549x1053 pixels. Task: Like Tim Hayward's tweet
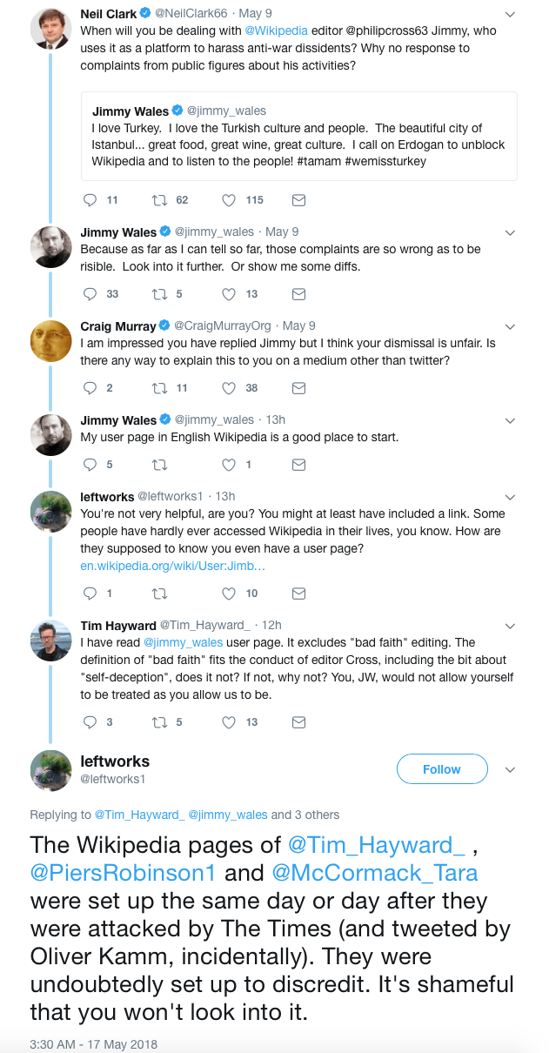tap(229, 722)
